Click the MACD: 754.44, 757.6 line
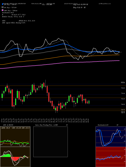126x167 pixels. point(13,17)
